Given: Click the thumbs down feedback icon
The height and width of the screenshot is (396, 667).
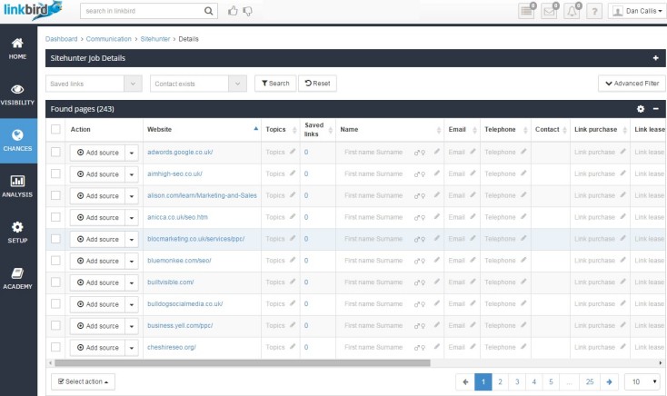Looking at the screenshot, I should pyautogui.click(x=247, y=11).
